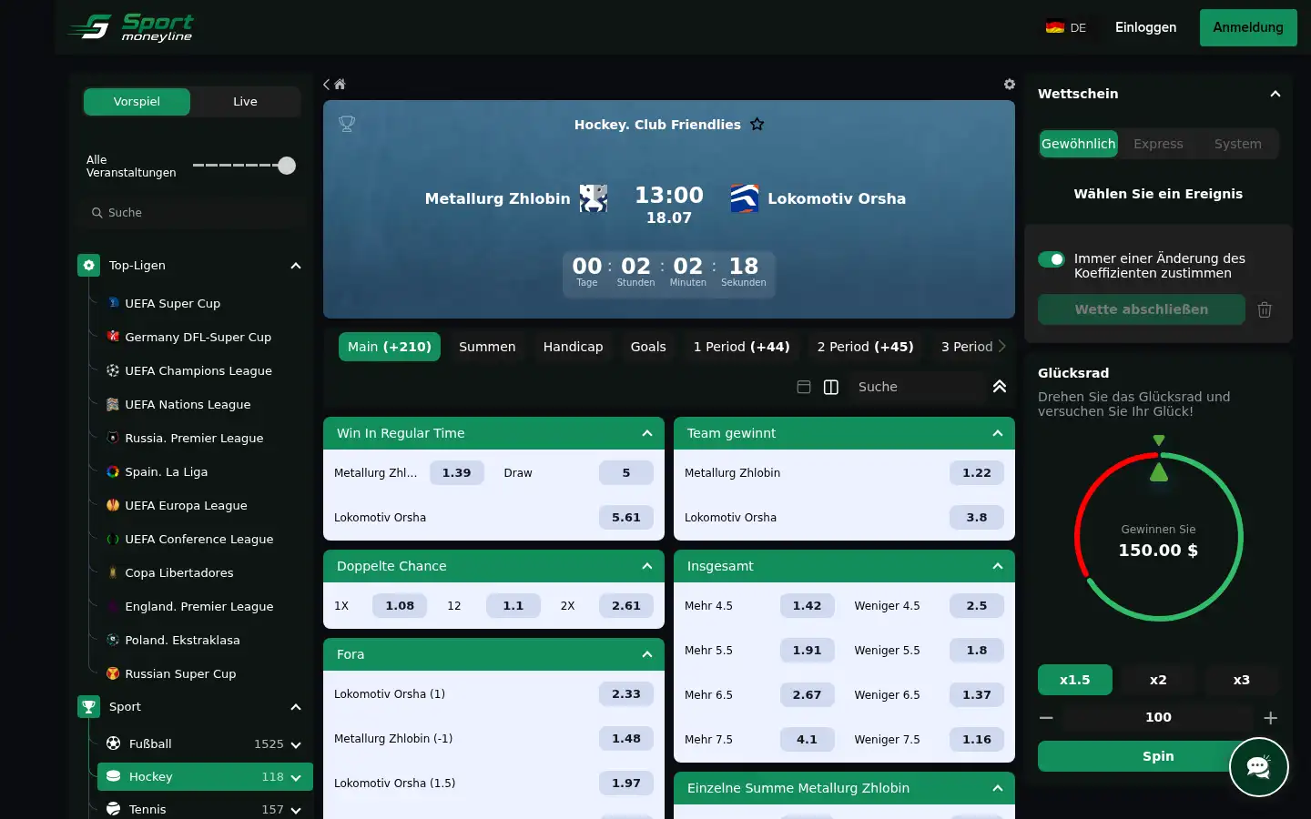Bet on Metallurg Zhlobin at 1.39
This screenshot has height=819, width=1311.
[456, 472]
